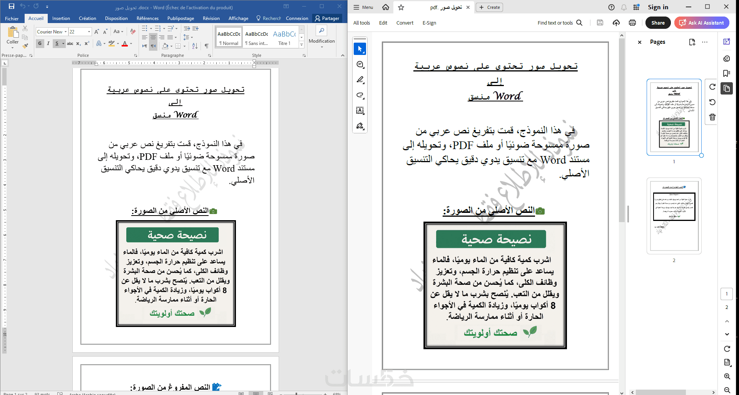Click the Ask AI Assistant button
This screenshot has height=395, width=739.
pyautogui.click(x=702, y=23)
